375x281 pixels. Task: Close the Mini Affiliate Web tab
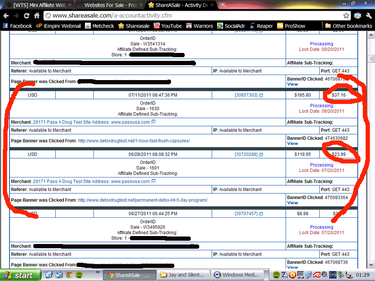[70, 5]
